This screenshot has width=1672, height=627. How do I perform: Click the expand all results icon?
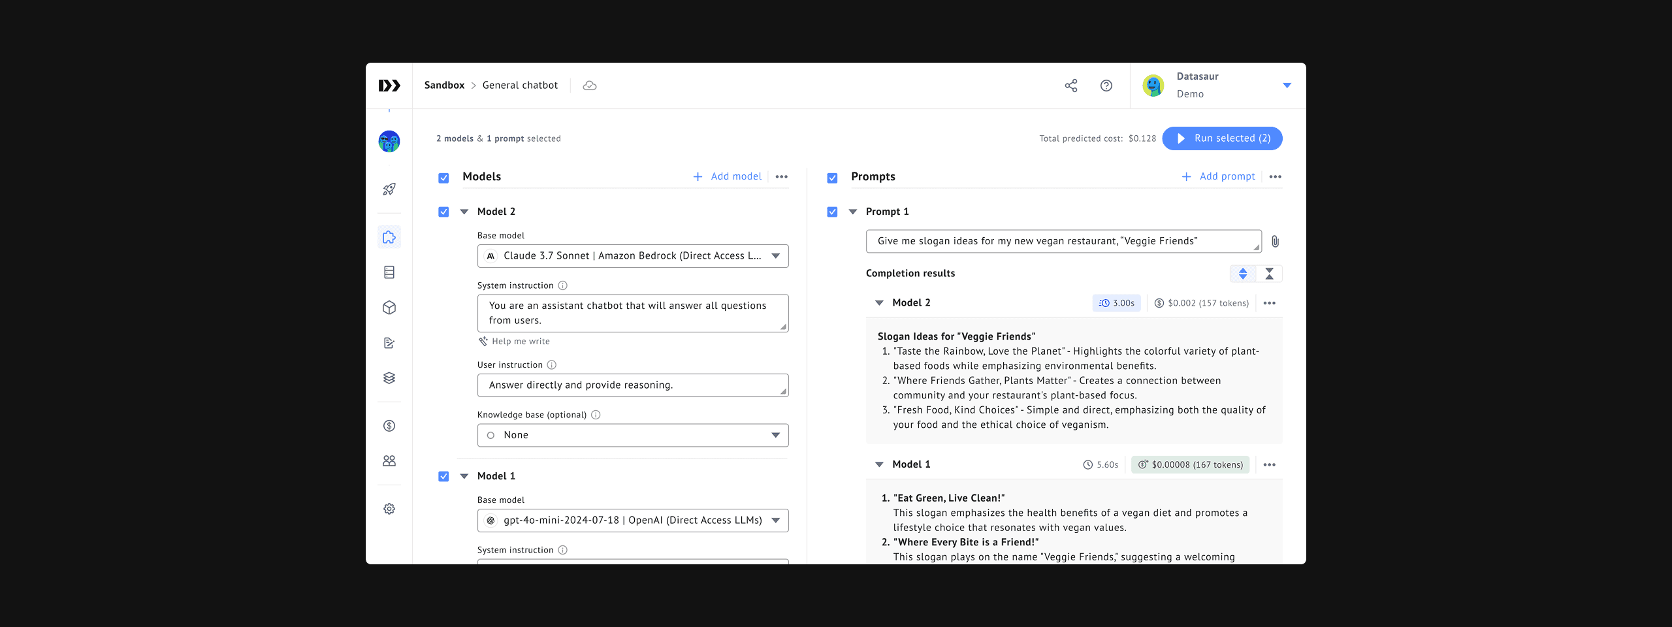coord(1243,274)
